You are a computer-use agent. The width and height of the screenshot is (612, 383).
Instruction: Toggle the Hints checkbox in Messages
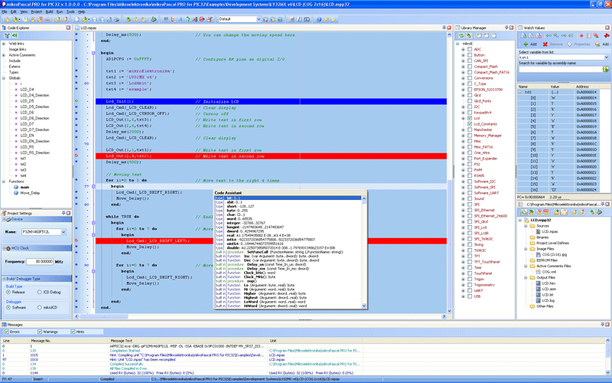point(73,332)
